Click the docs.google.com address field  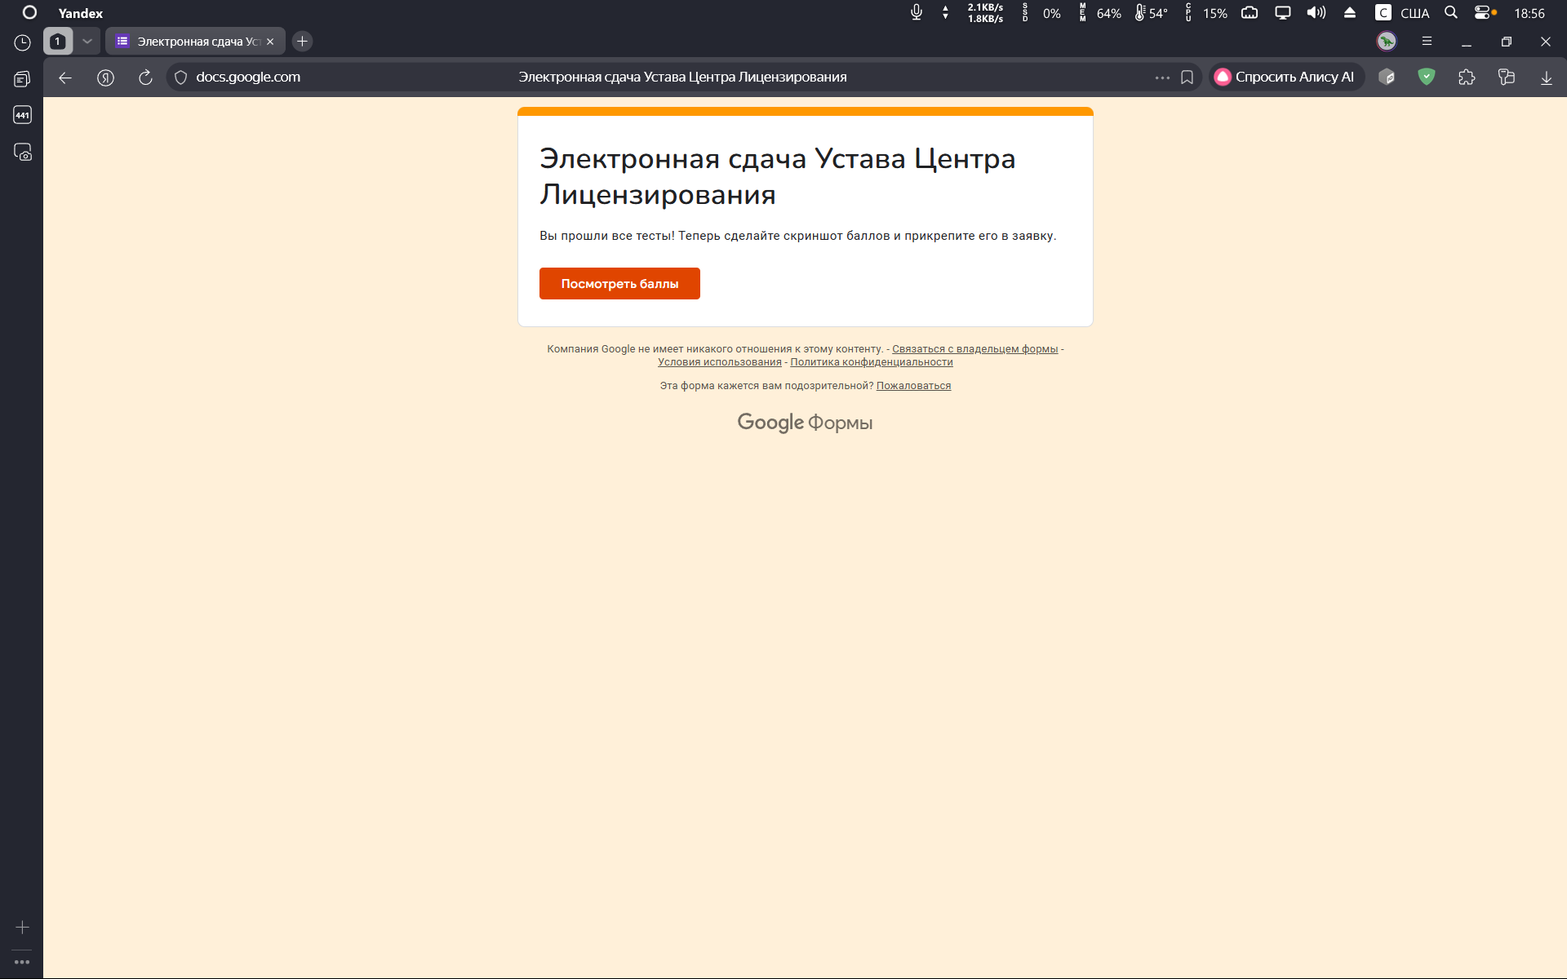248,78
